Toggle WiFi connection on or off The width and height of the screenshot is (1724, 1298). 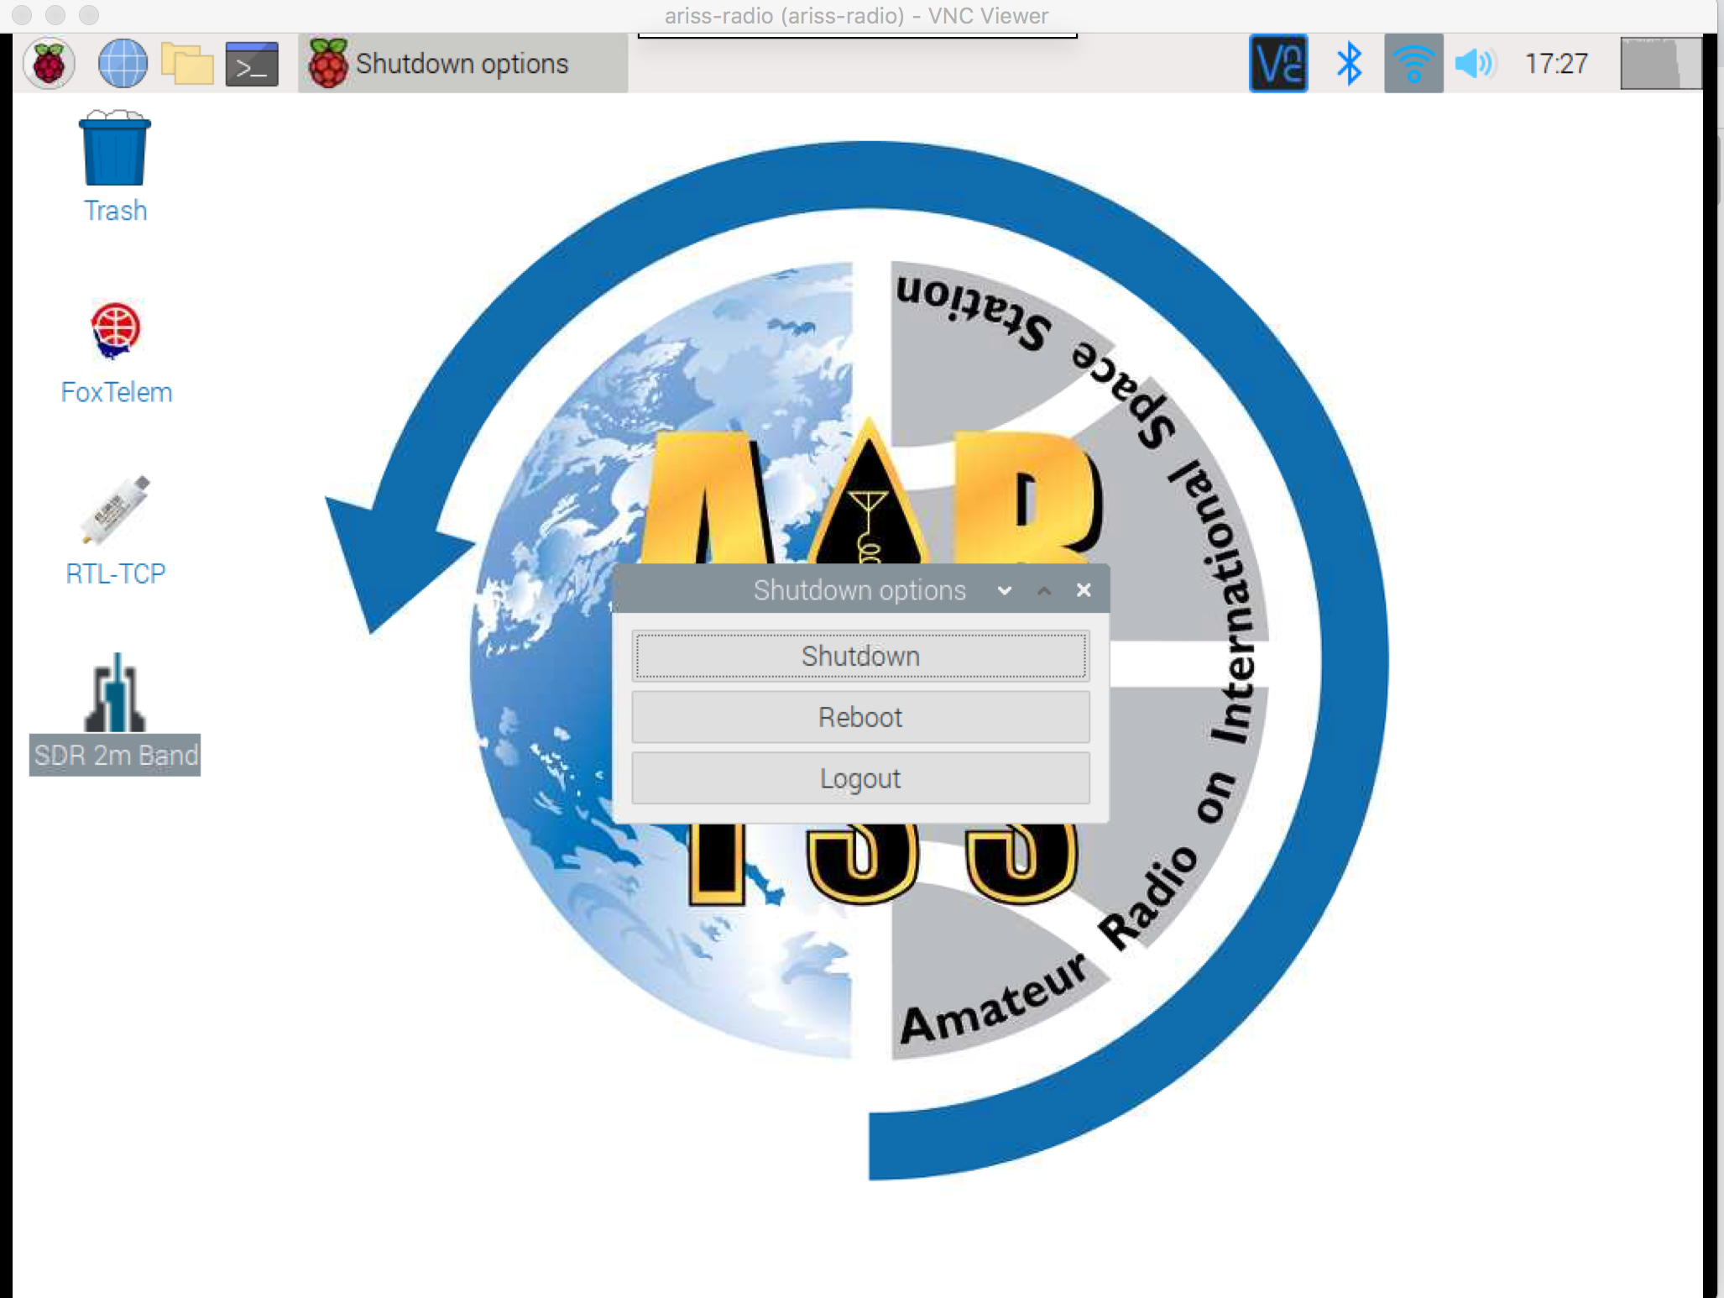[1411, 63]
